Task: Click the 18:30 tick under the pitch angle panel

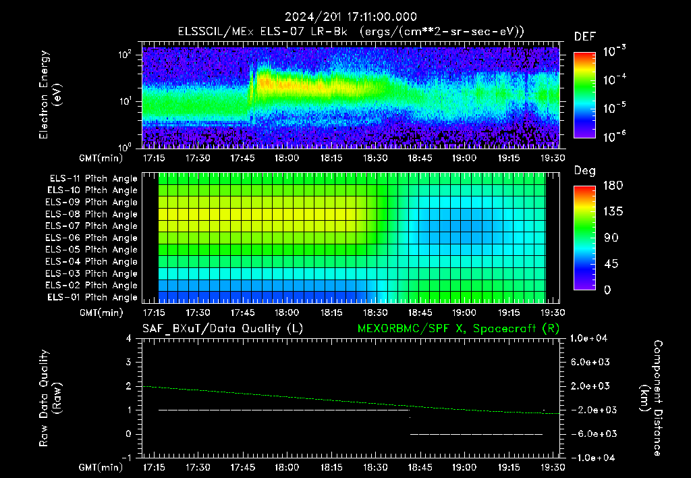Action: (375, 313)
